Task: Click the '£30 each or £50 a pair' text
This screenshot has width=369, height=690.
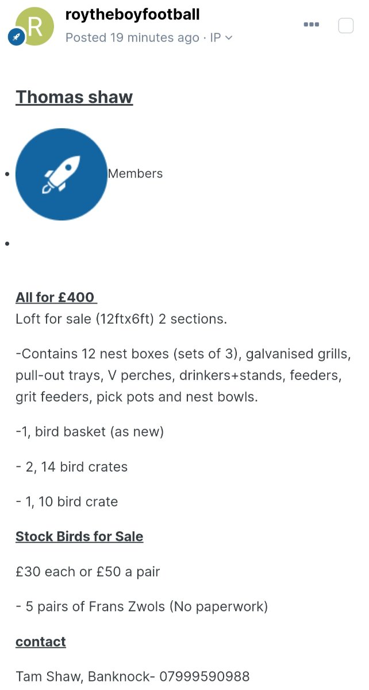Action: (x=88, y=572)
